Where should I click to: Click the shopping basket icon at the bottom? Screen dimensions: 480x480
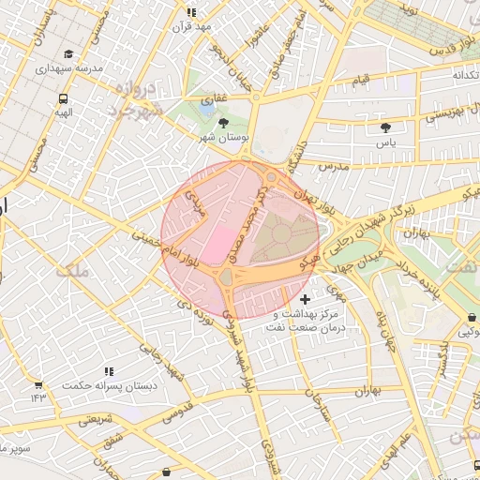(167, 472)
